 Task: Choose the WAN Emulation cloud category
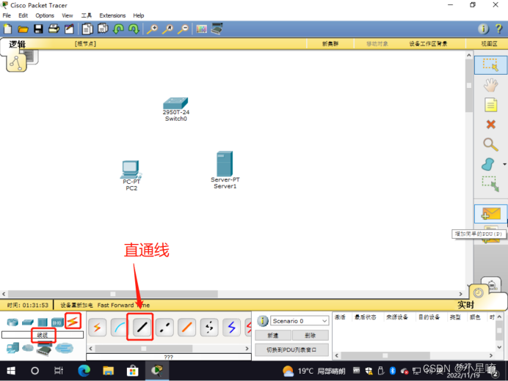(x=28, y=348)
